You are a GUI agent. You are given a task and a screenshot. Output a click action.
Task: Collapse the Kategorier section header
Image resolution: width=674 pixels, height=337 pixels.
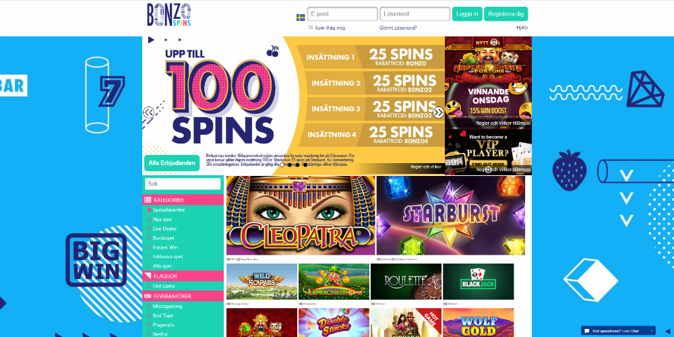(x=183, y=200)
